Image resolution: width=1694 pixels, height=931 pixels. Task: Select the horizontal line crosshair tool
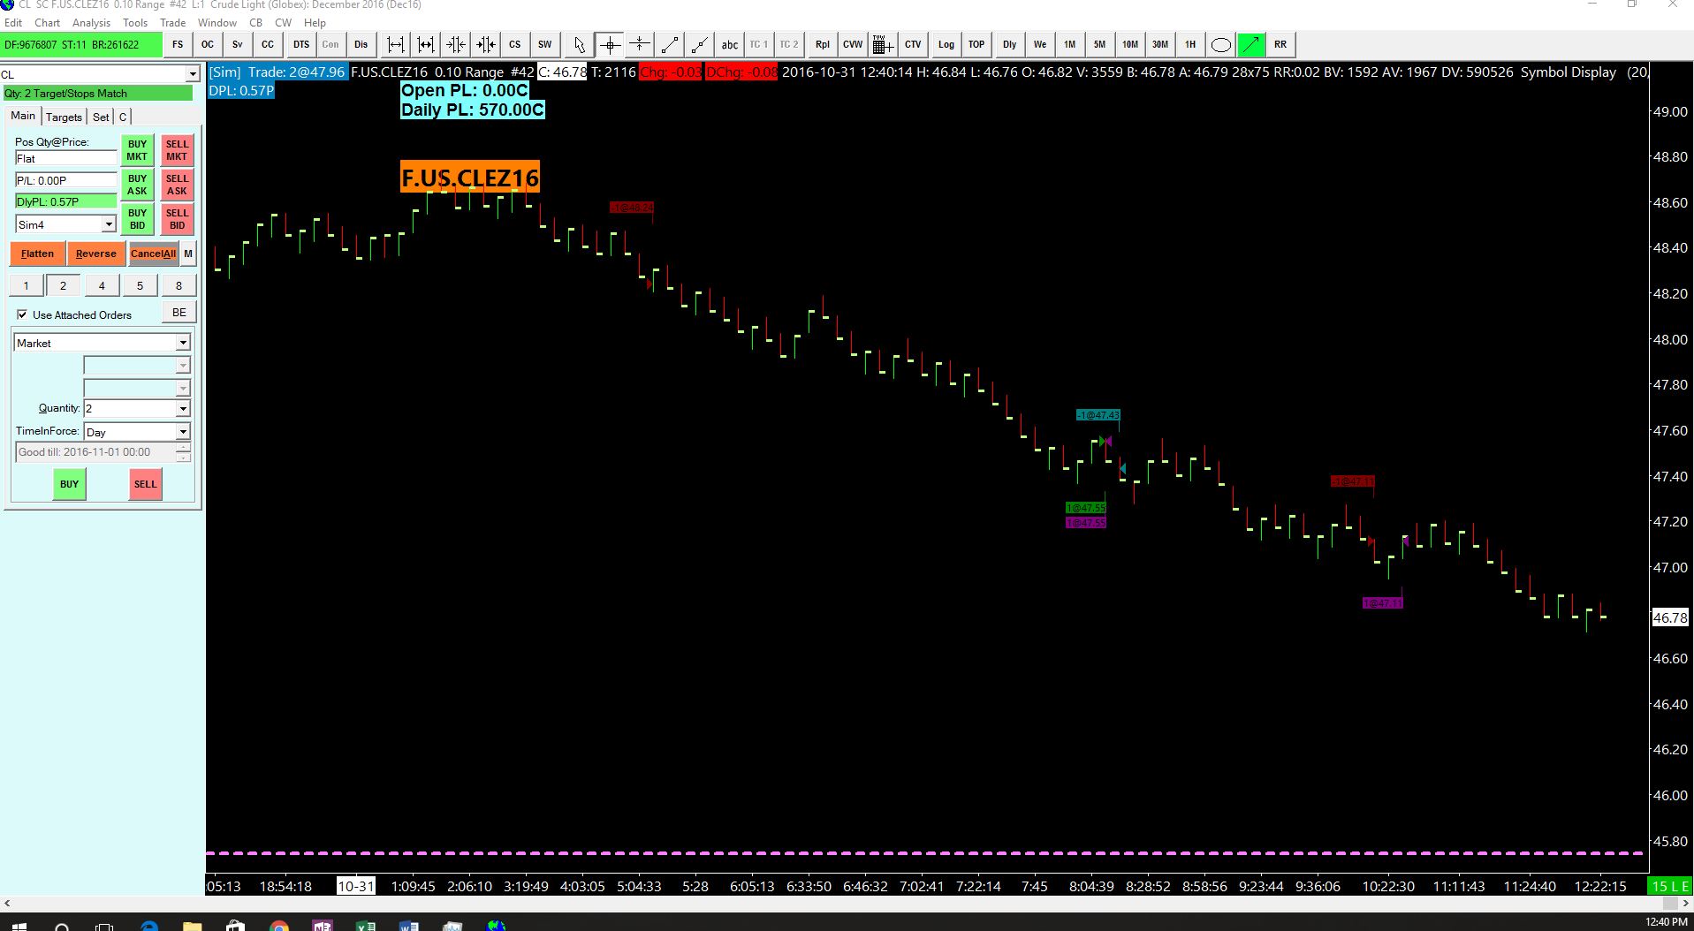pos(640,44)
